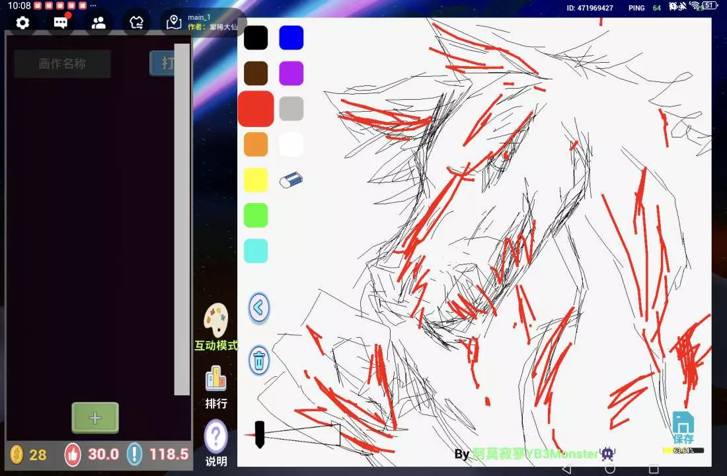Open the 排行 ranking icon
The image size is (727, 476).
(x=215, y=387)
